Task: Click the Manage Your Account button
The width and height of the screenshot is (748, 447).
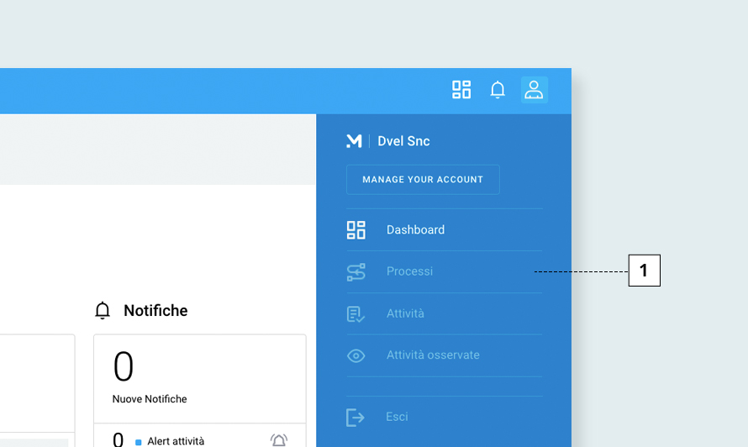Action: (423, 179)
